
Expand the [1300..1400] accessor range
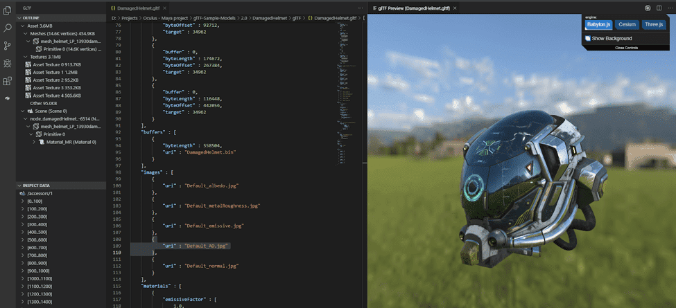pos(22,302)
